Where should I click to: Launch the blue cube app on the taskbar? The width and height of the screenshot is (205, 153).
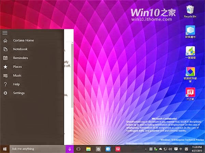point(108,149)
